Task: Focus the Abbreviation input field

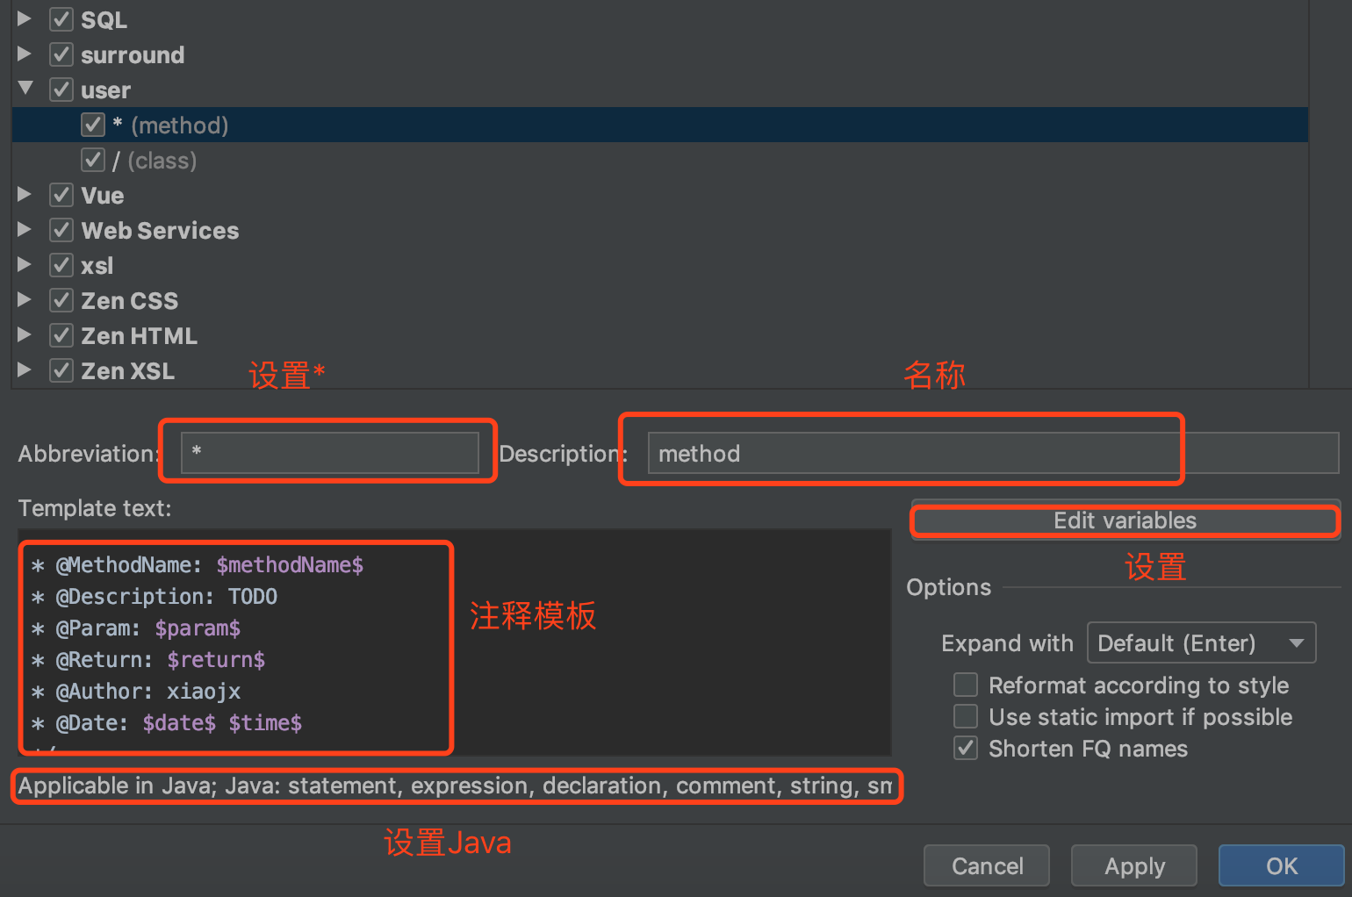Action: click(x=330, y=452)
